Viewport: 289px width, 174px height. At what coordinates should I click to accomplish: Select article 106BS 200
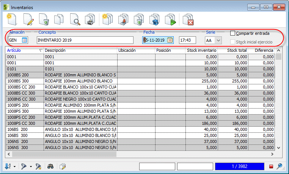17,129
